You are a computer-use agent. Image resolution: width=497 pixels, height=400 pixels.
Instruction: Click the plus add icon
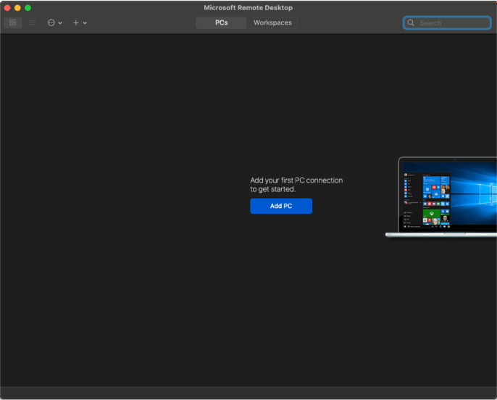coord(76,22)
